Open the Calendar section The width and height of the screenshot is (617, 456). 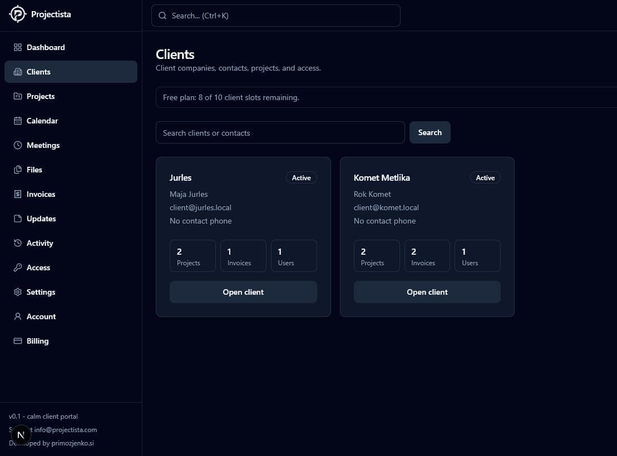pos(71,121)
